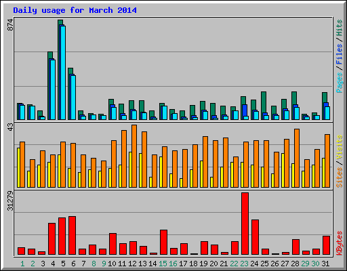Click the red KBytes bar for day 24
This screenshot has height=271, width=347.
point(255,237)
